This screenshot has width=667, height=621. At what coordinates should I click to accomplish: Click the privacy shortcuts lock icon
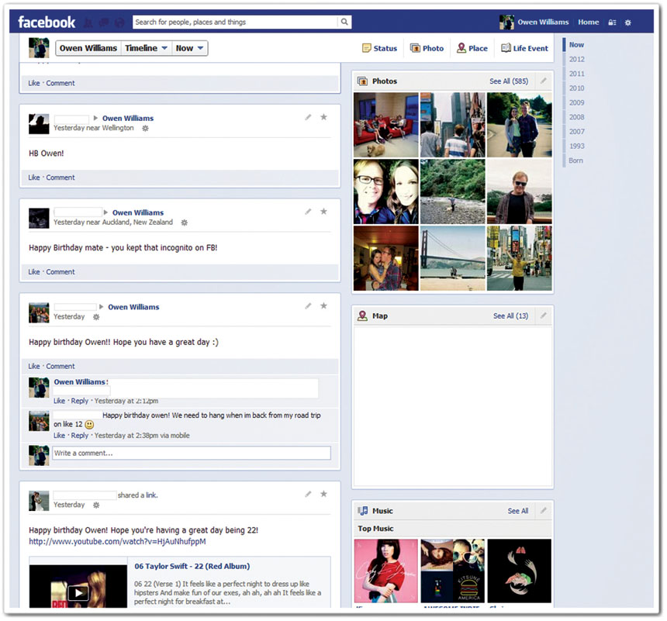pos(613,22)
